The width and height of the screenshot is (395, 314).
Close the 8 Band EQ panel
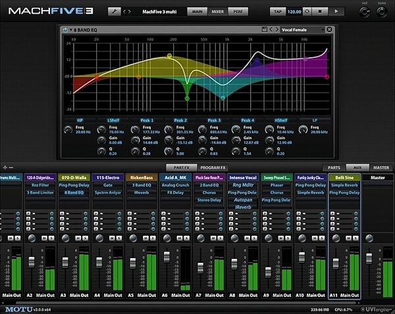click(329, 30)
